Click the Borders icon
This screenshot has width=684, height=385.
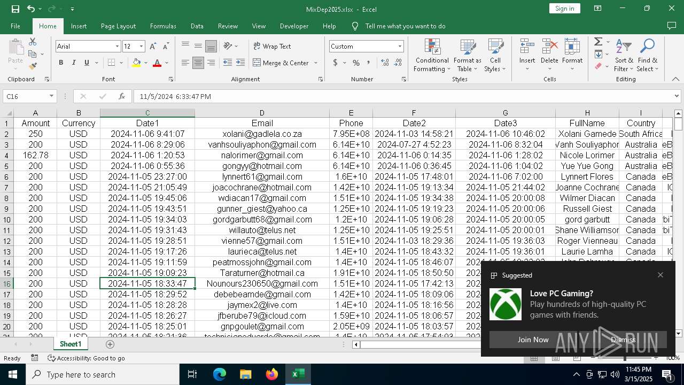111,63
